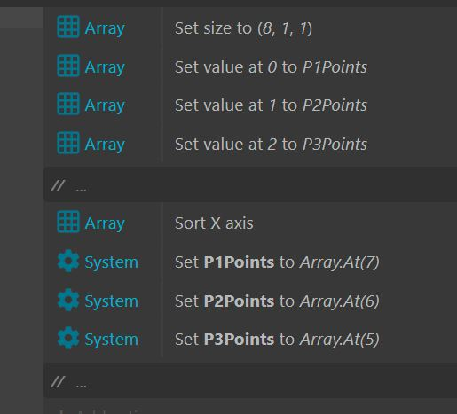Select 'Set value at 0 to P1Points' action
The height and width of the screenshot is (414, 457).
(271, 67)
